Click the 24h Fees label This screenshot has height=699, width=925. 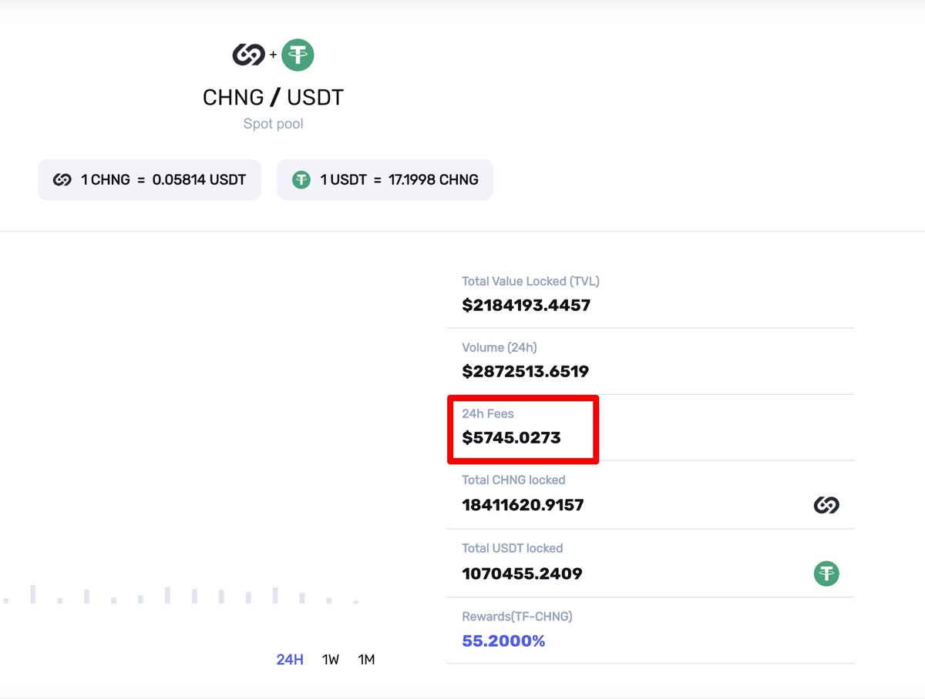click(488, 414)
